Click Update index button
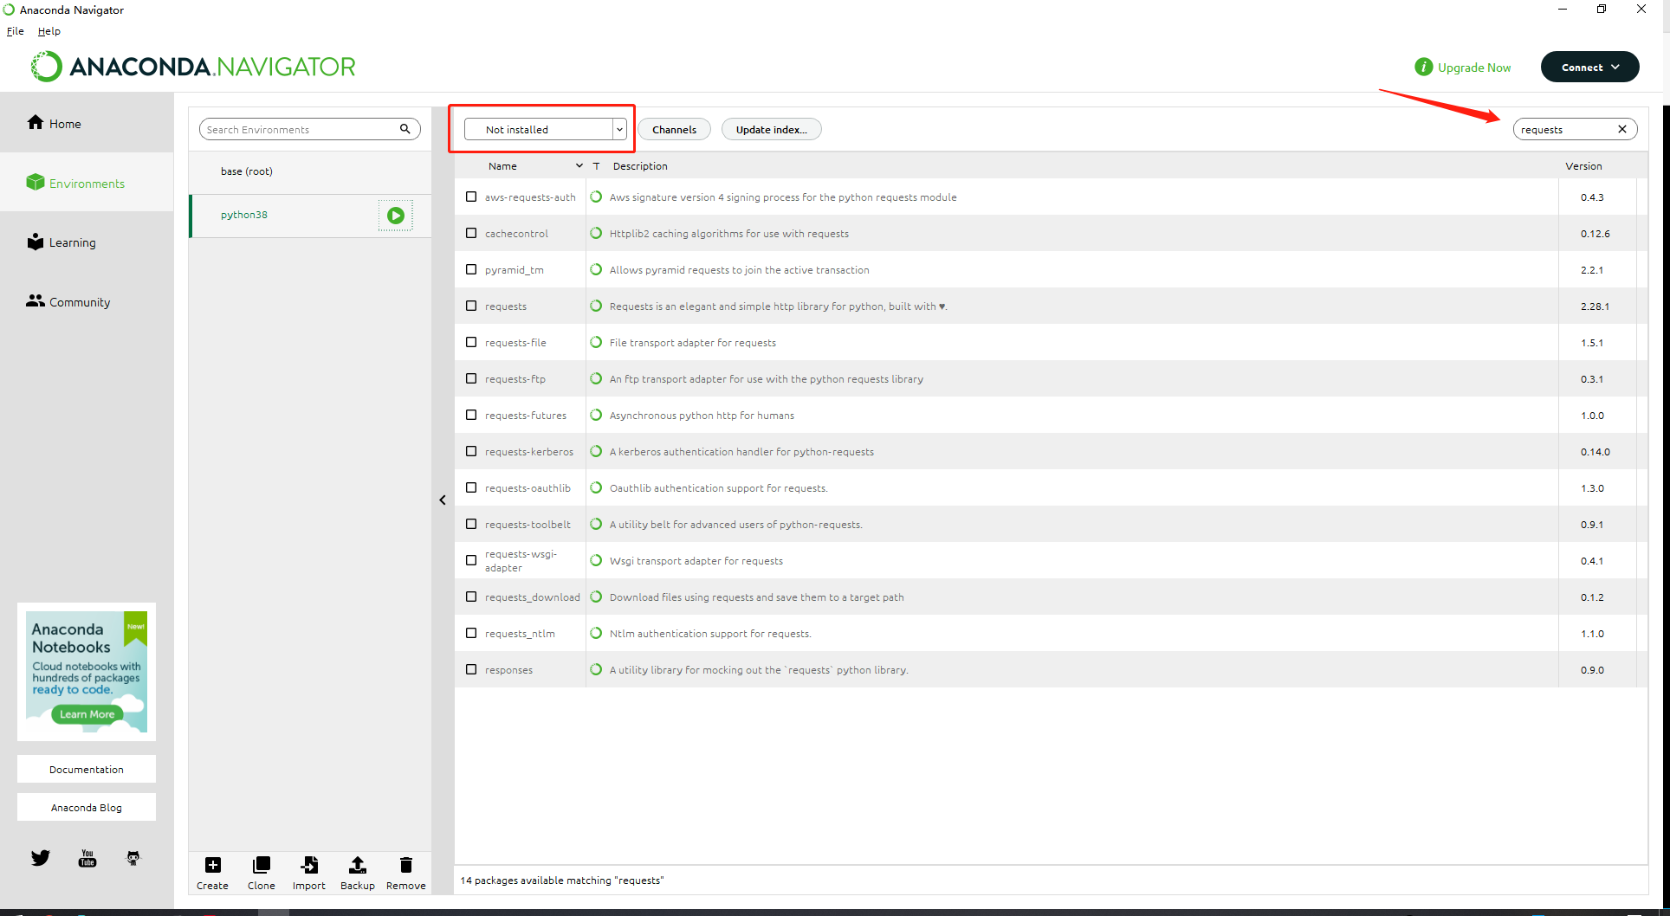This screenshot has height=916, width=1670. [771, 129]
